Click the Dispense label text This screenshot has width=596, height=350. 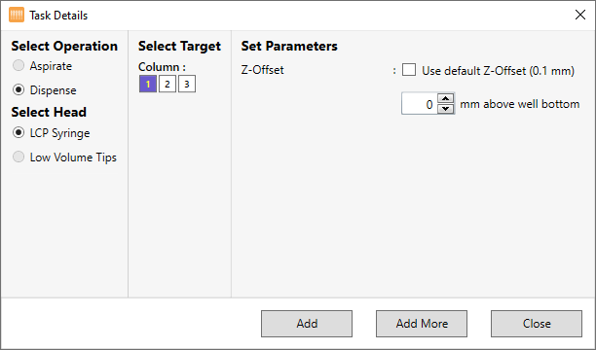[x=54, y=90]
